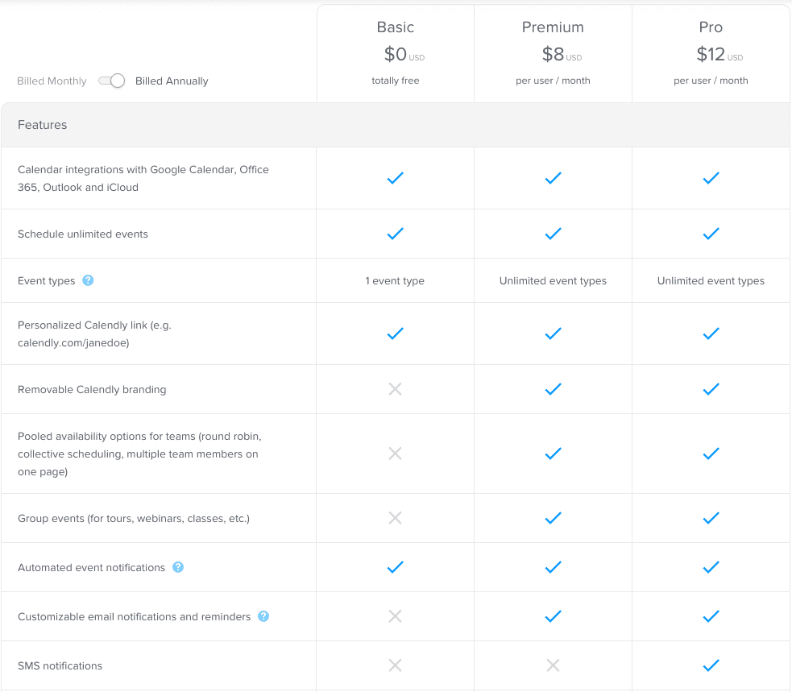The width and height of the screenshot is (792, 692).
Task: Click Pro checkmark for Personalized Calendly link
Action: (711, 334)
